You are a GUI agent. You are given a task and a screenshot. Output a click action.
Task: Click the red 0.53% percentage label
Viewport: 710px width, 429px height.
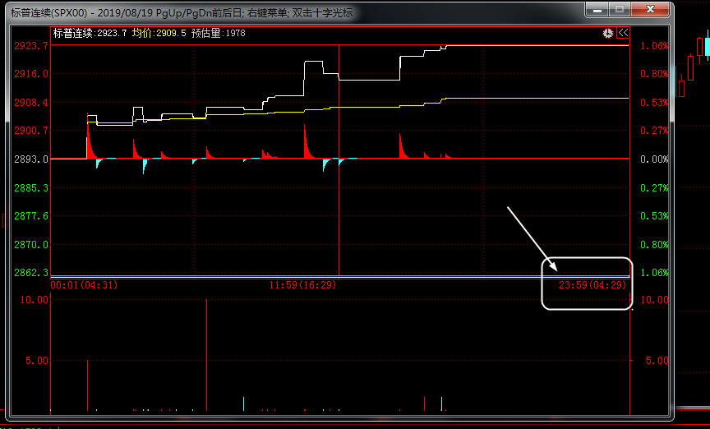tap(654, 103)
